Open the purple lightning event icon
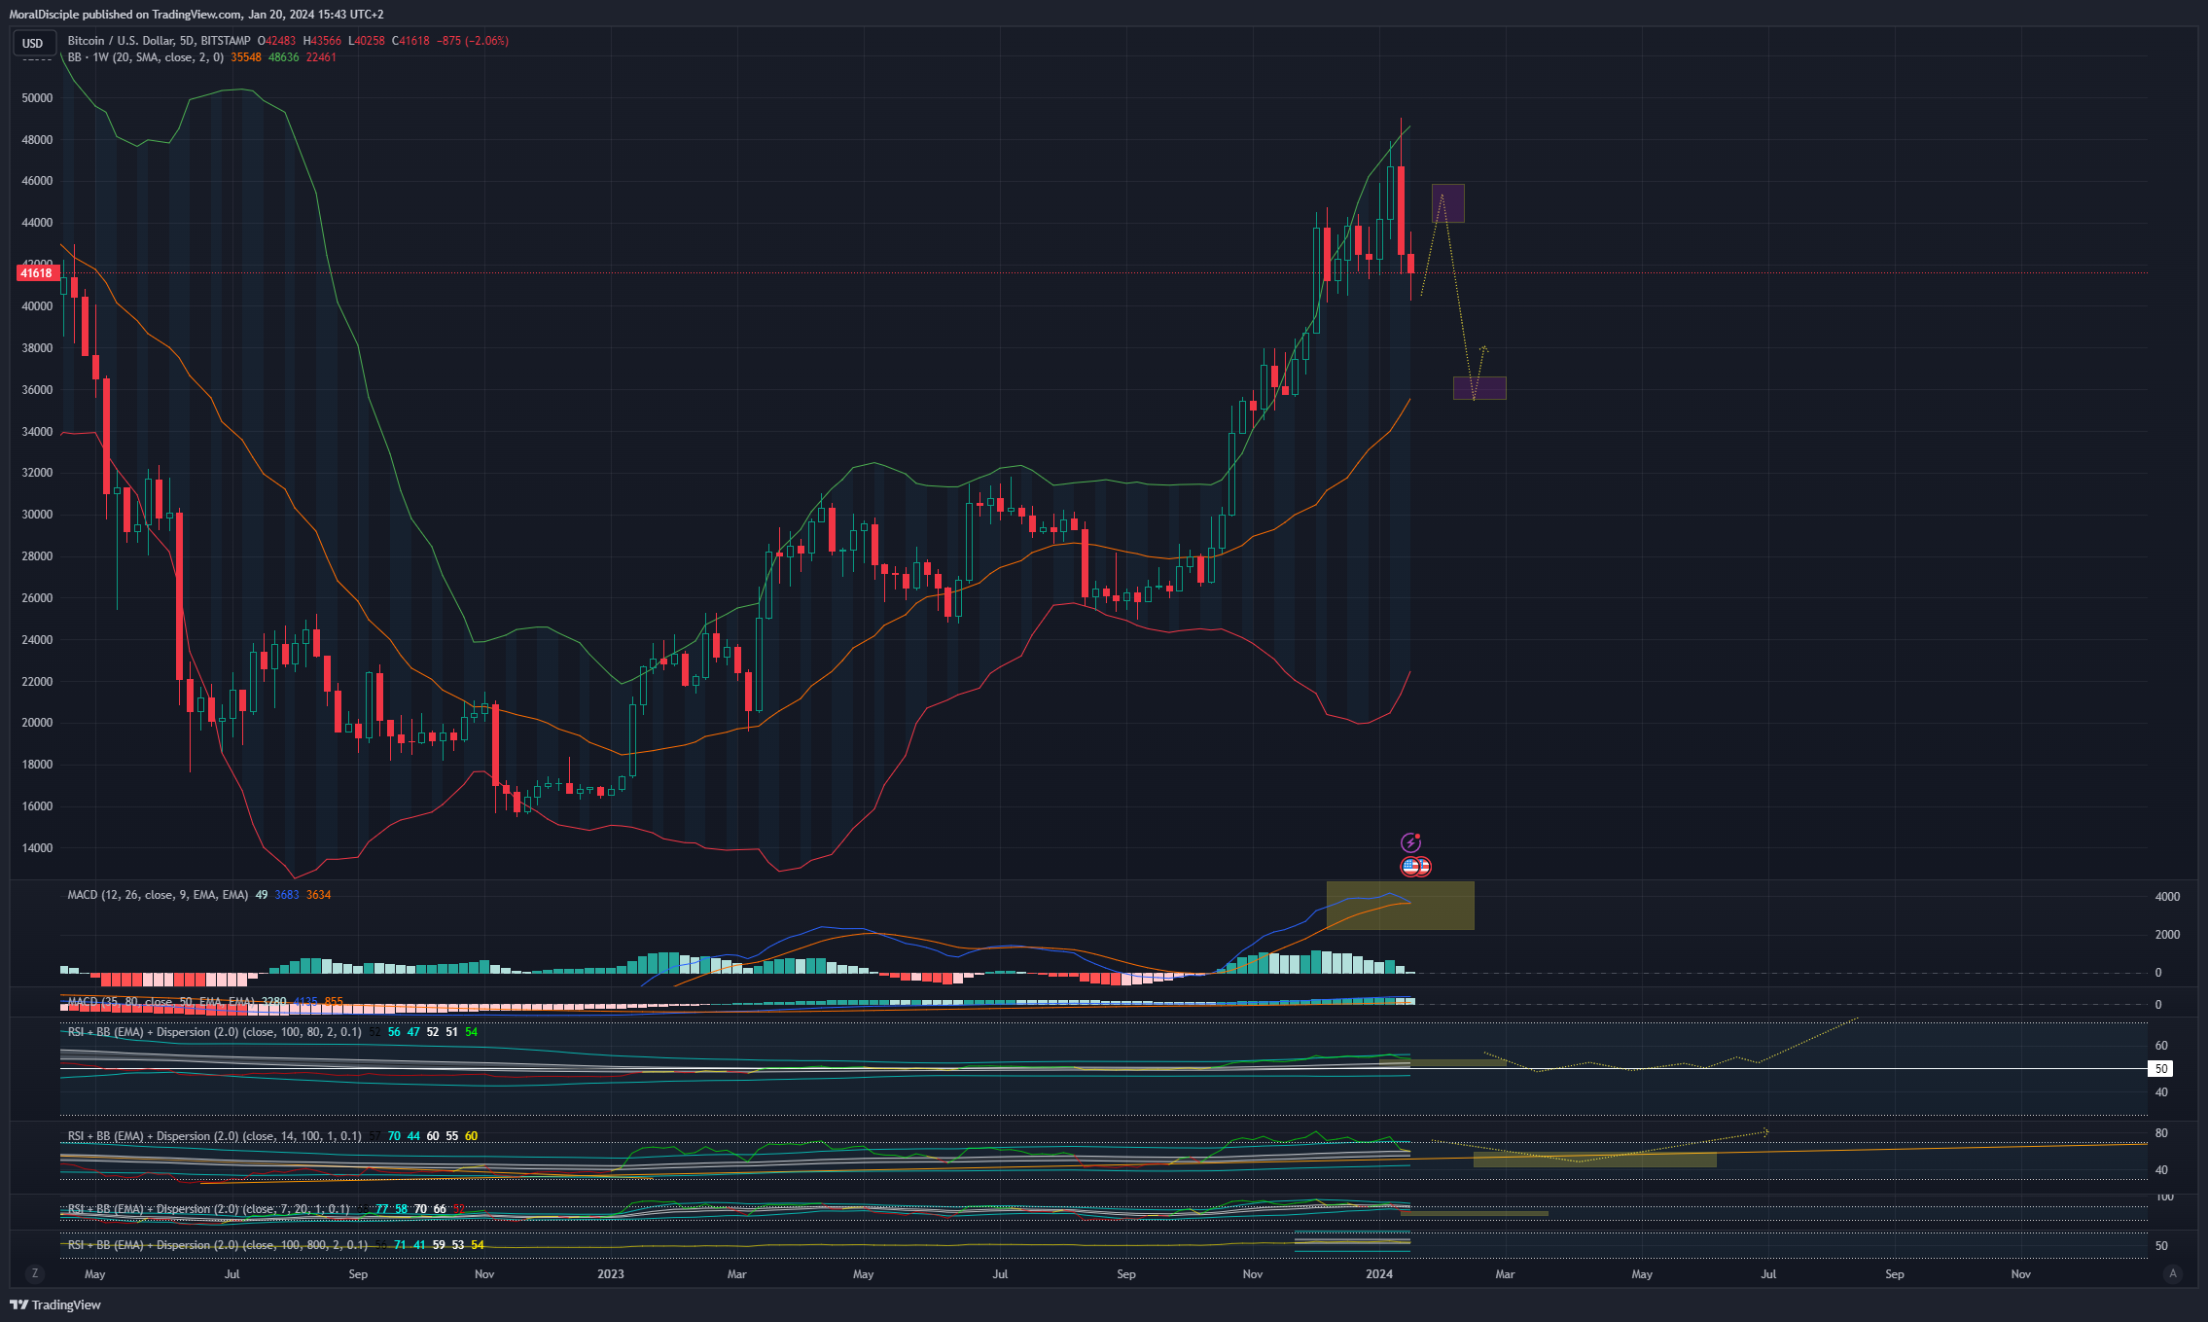The height and width of the screenshot is (1322, 2208). [x=1409, y=842]
